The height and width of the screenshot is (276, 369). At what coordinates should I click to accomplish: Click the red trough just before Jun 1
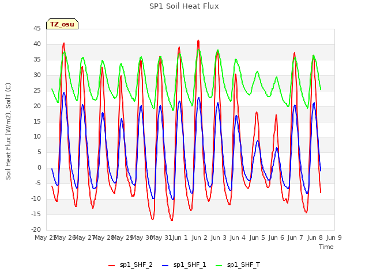tap(172, 220)
